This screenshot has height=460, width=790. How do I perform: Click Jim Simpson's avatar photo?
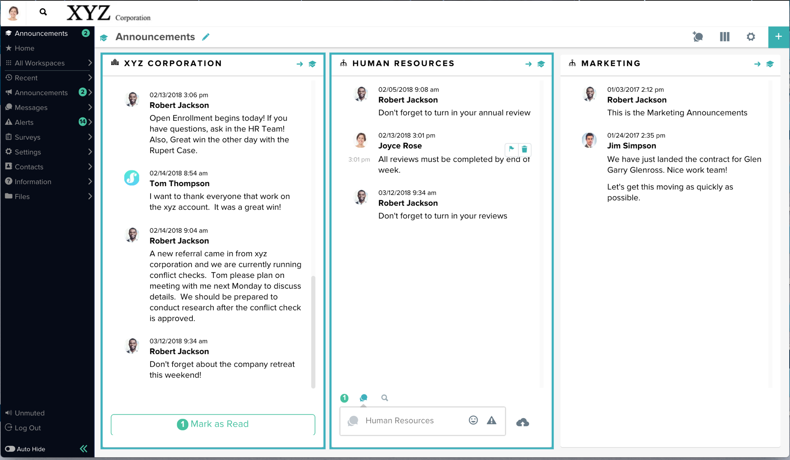(x=589, y=140)
